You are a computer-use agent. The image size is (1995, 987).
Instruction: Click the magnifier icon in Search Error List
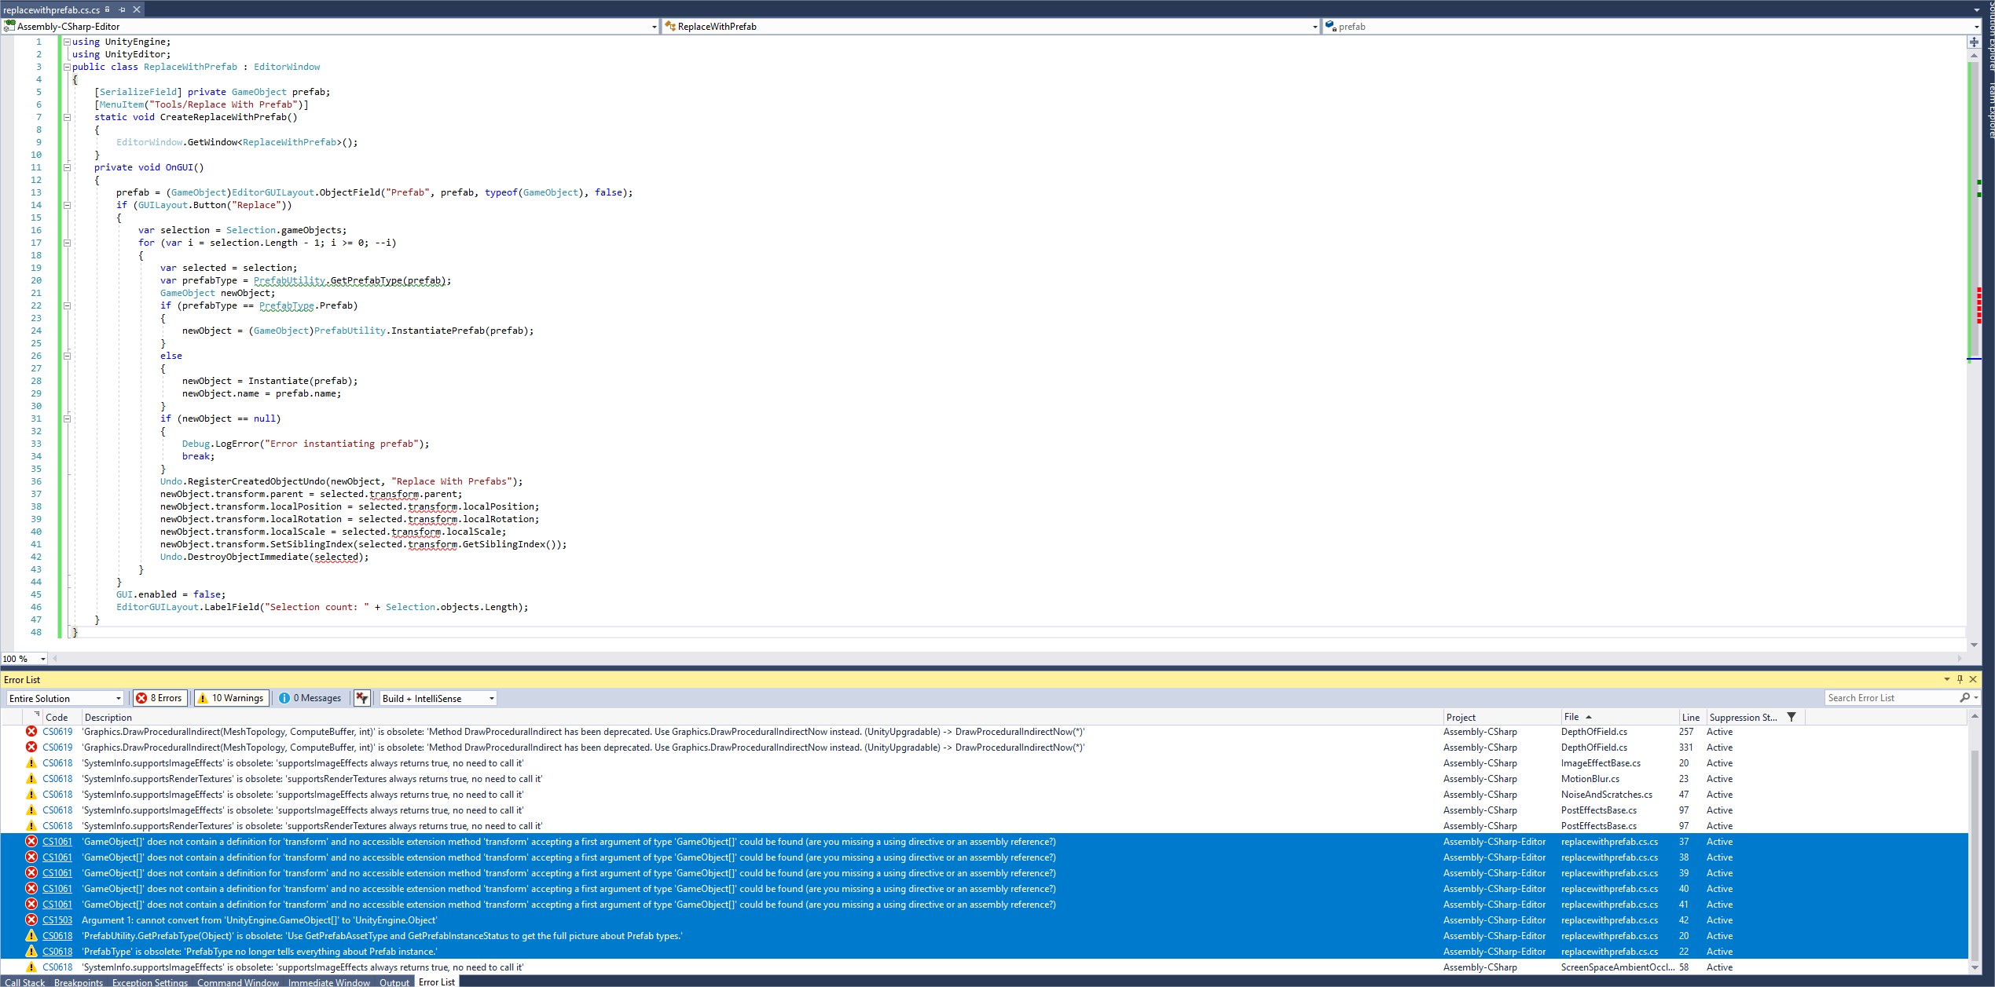(1964, 698)
